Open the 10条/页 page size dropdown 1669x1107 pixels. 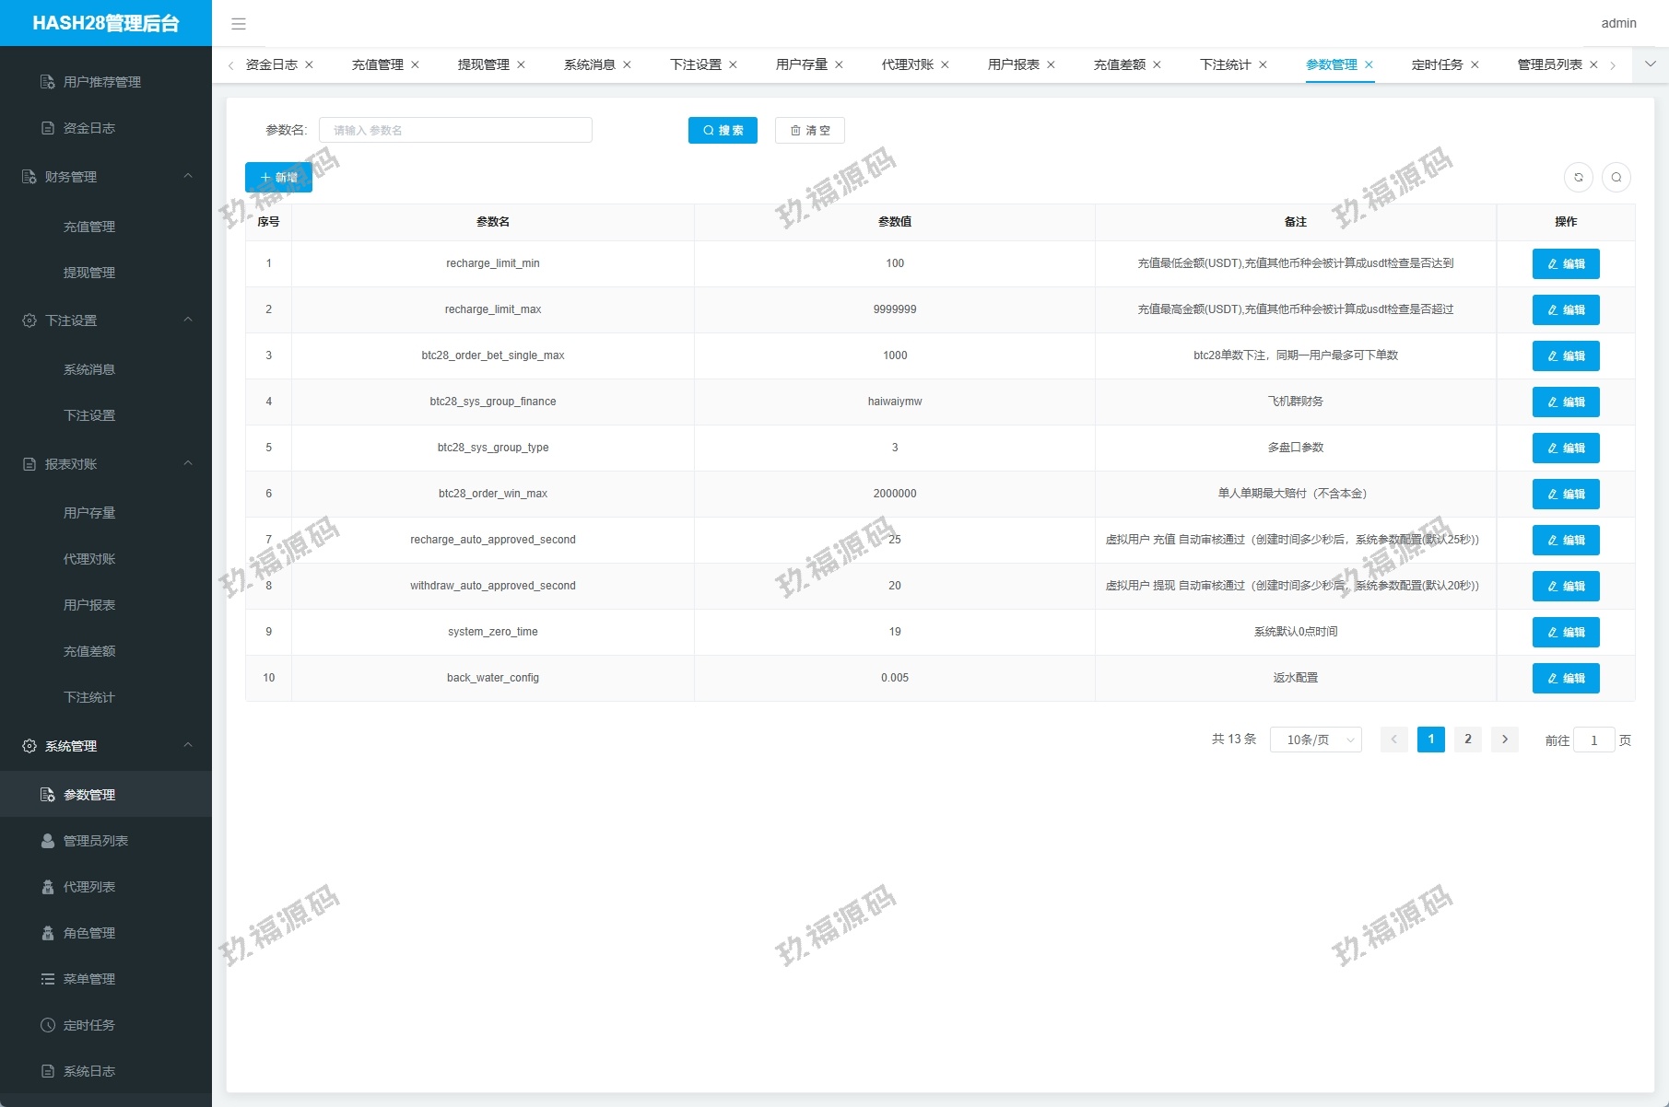point(1315,740)
